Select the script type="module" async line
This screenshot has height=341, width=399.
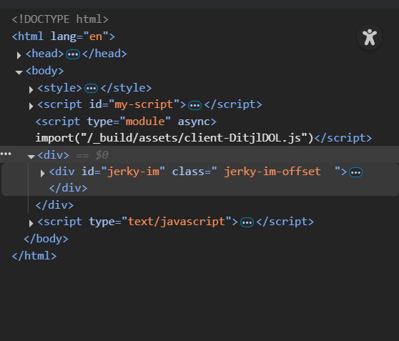point(126,122)
